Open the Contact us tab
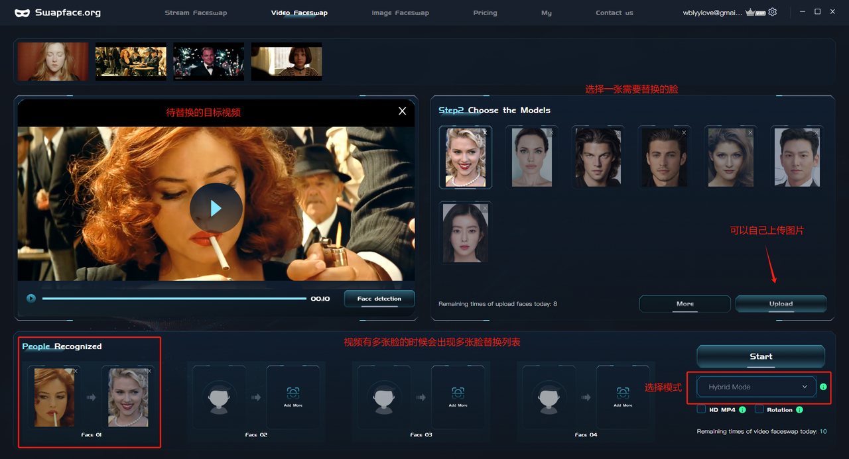The image size is (849, 459). (x=614, y=13)
